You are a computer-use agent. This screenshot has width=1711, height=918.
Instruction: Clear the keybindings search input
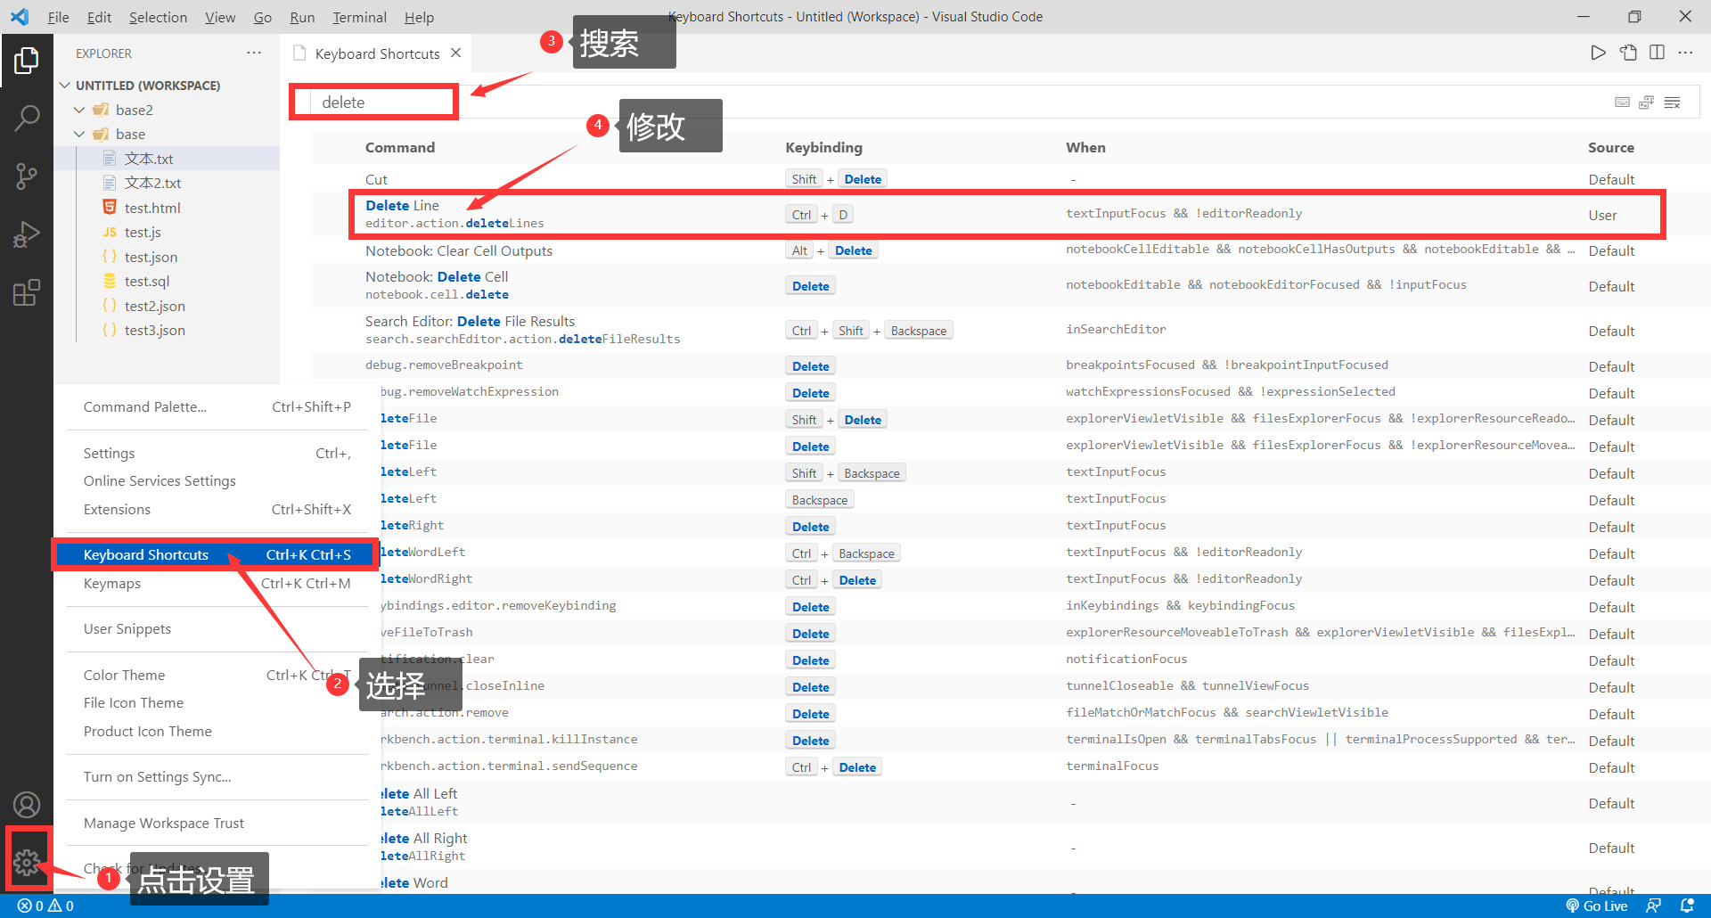1672,102
